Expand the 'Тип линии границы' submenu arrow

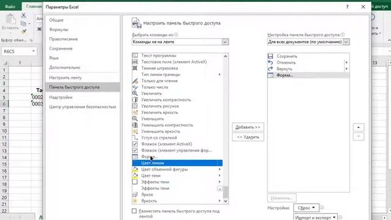point(219,75)
